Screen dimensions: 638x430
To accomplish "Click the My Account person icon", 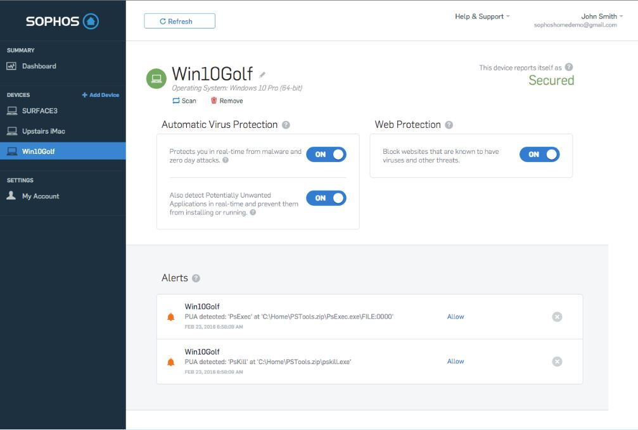I will point(11,196).
